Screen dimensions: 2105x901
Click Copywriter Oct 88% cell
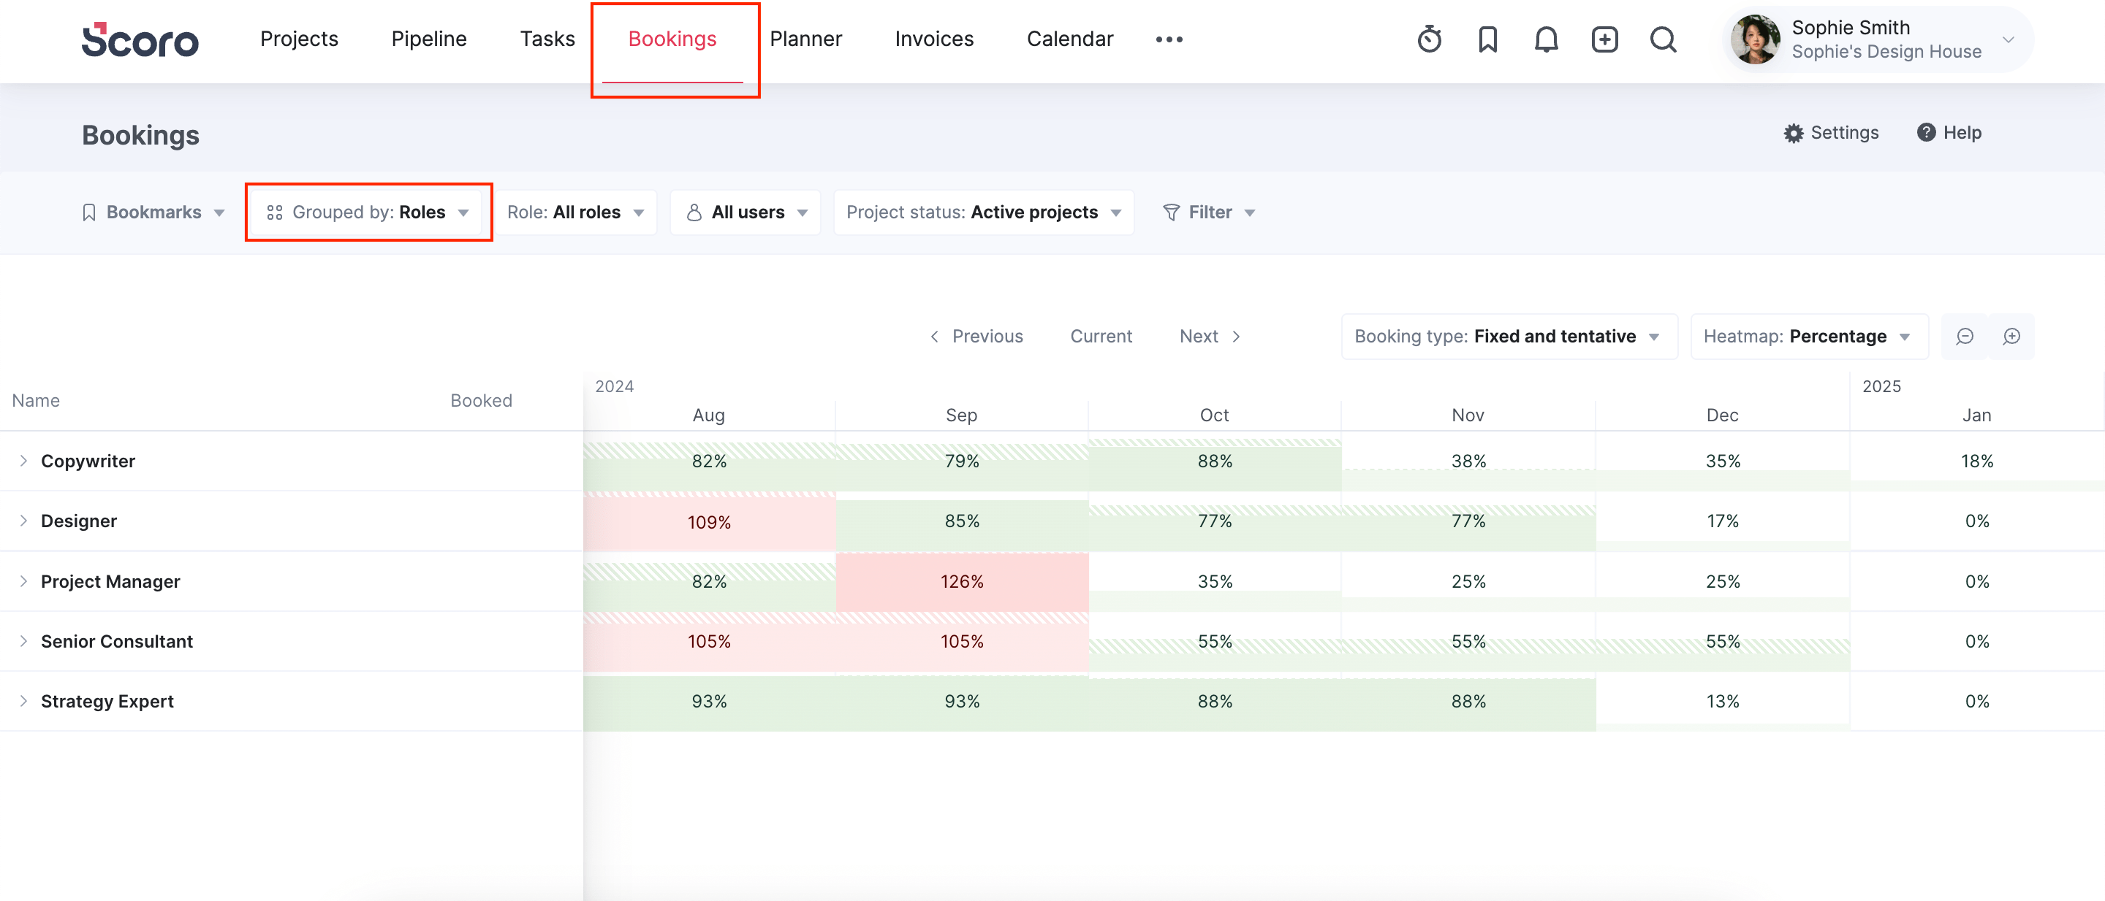1215,461
